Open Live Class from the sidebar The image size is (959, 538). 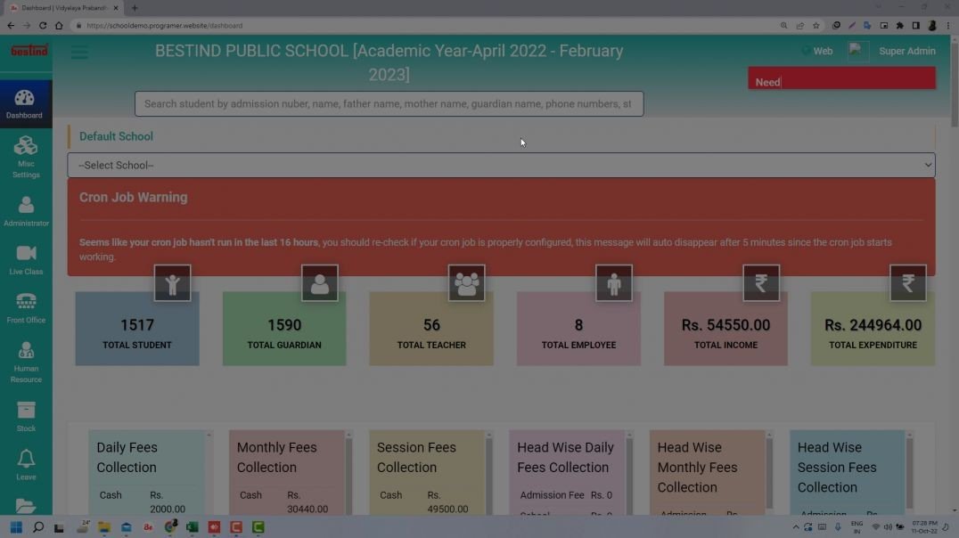26,259
